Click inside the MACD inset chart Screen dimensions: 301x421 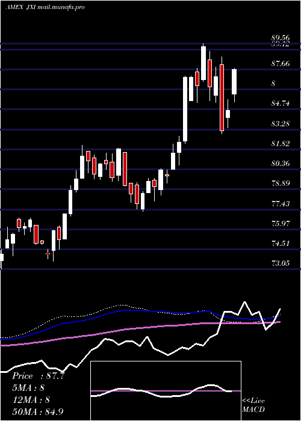coord(166,391)
